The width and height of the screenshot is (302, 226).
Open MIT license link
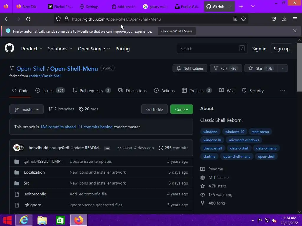tap(214, 177)
